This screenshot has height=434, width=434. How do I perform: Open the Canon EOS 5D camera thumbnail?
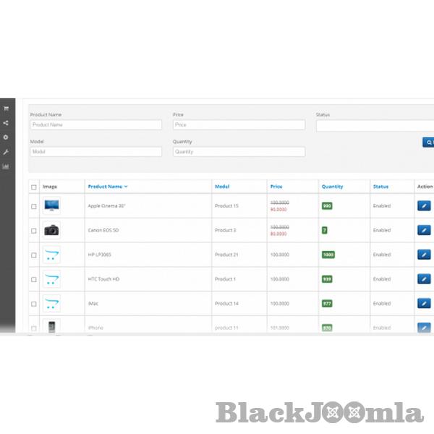51,231
